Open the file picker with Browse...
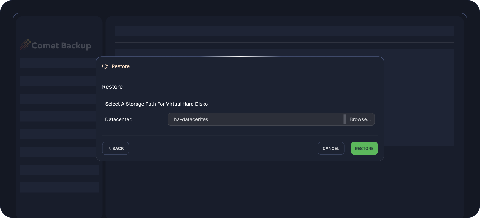Viewport: 480px width, 218px height. coord(360,119)
